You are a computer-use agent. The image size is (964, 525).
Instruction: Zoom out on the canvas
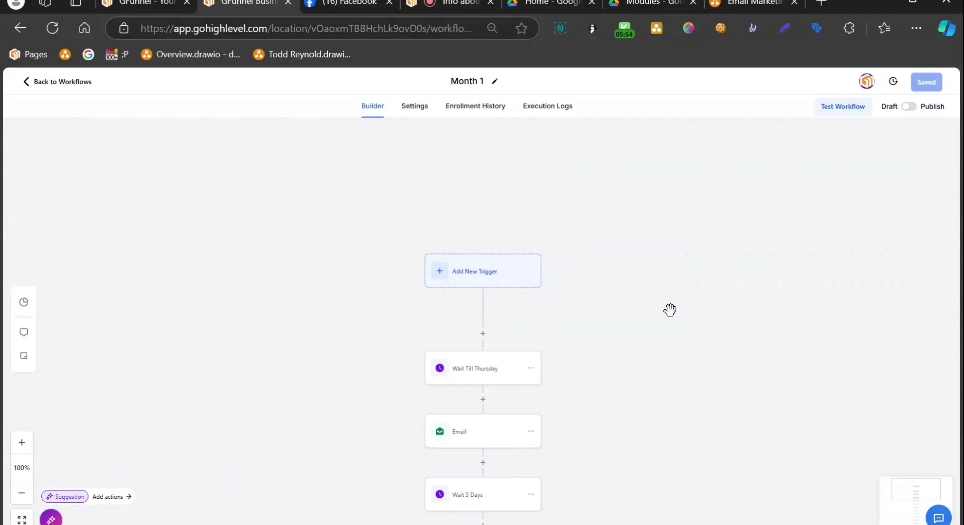(21, 493)
